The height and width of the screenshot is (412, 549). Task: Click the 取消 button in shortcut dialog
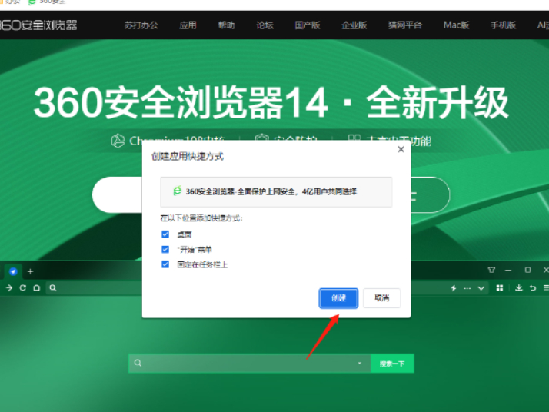click(x=381, y=298)
